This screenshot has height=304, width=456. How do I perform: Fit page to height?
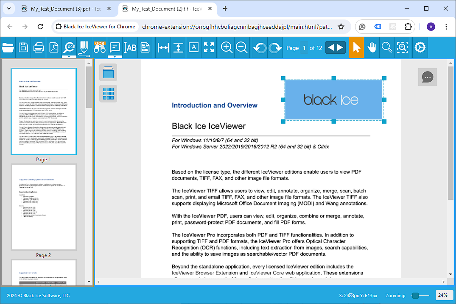click(x=178, y=47)
